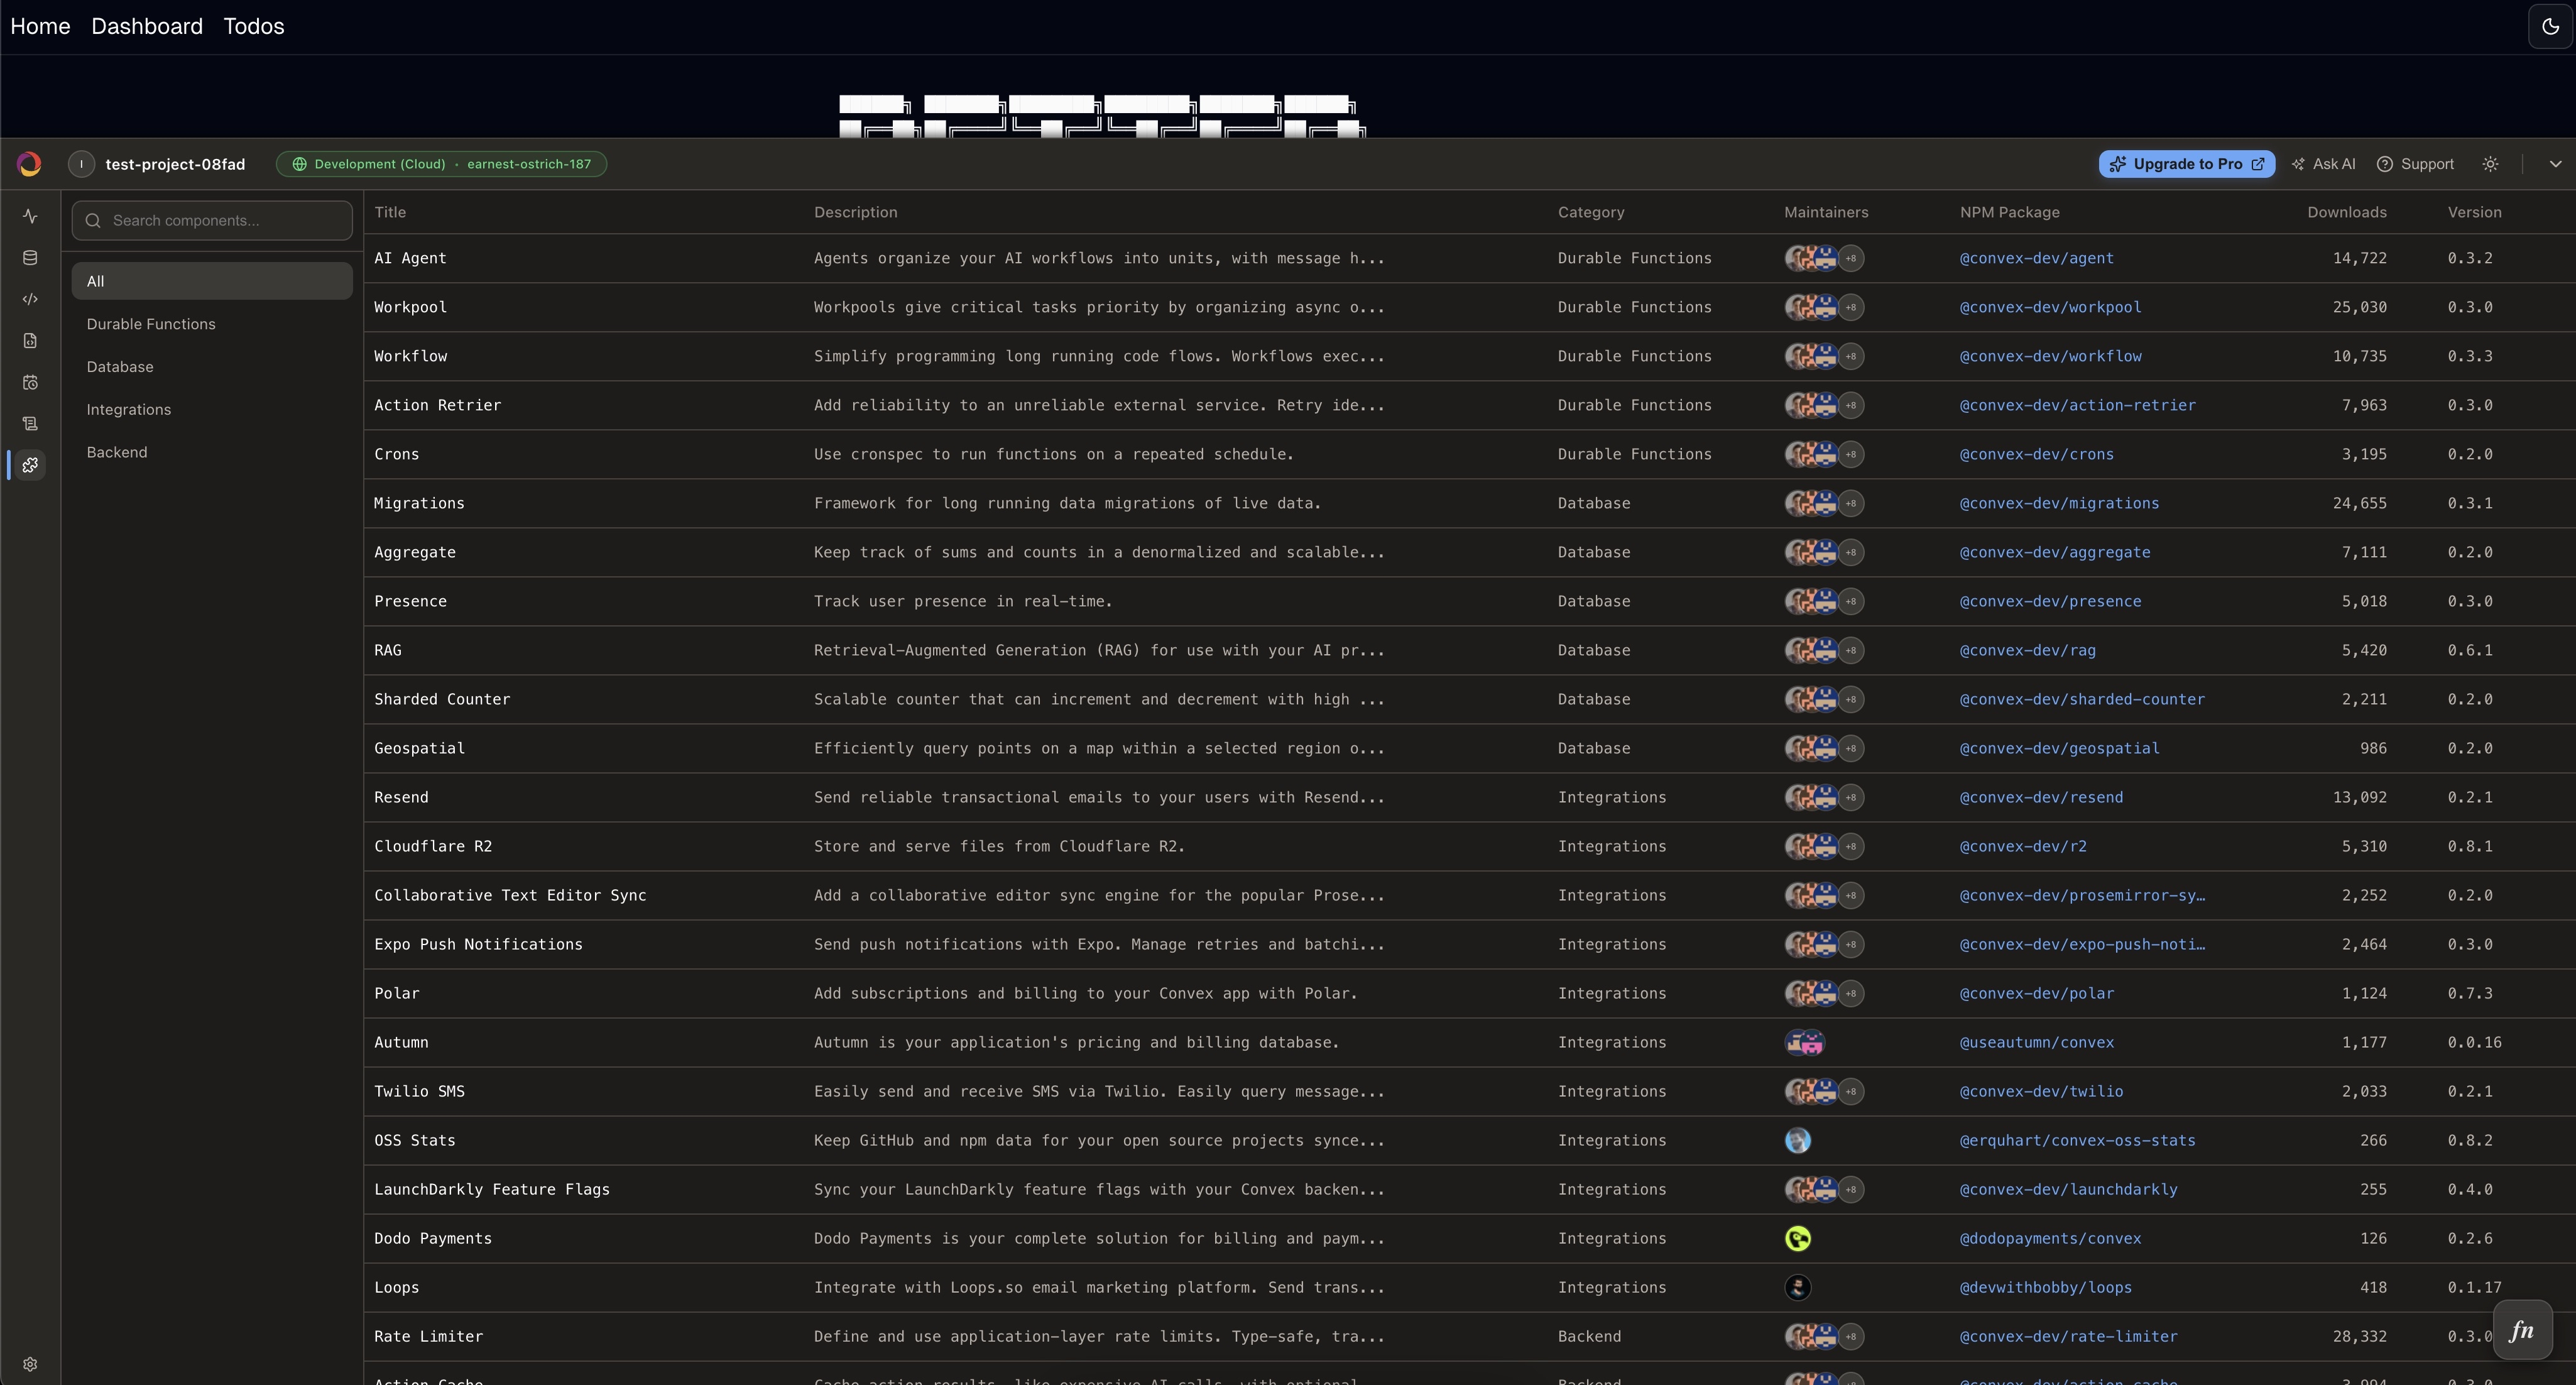The height and width of the screenshot is (1385, 2576).
Task: Open the @convex-dev/workpool package link
Action: [2050, 307]
